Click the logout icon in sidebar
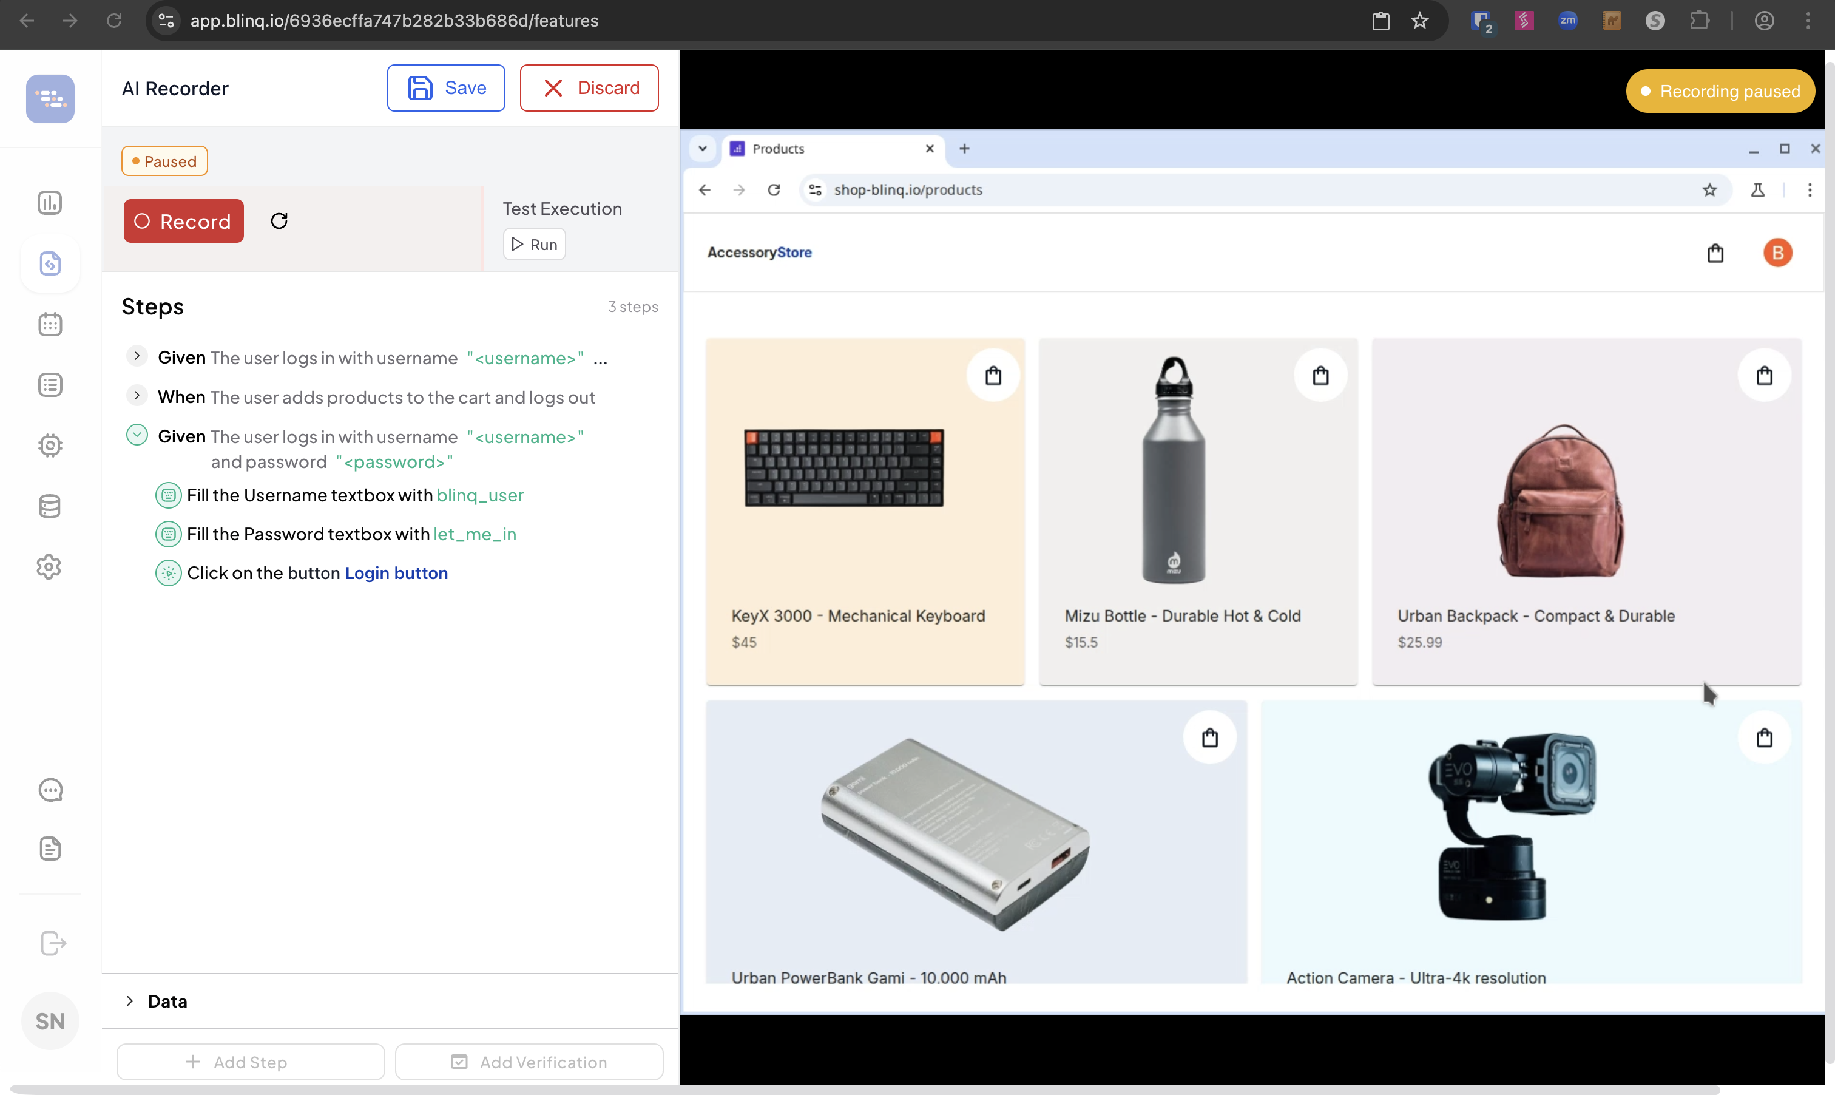1835x1095 pixels. [x=52, y=943]
